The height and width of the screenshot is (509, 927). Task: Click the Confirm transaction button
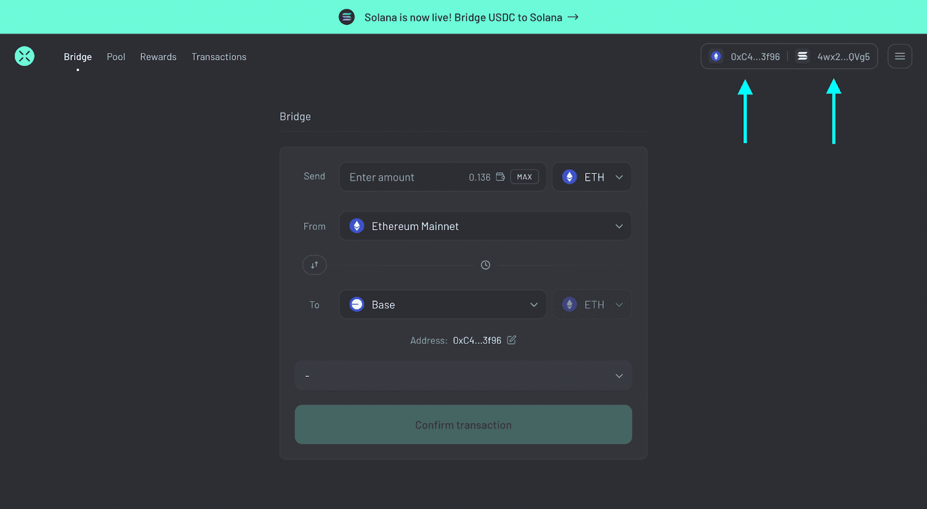pos(463,424)
